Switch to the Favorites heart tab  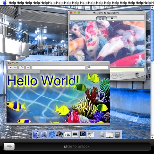[112, 18]
